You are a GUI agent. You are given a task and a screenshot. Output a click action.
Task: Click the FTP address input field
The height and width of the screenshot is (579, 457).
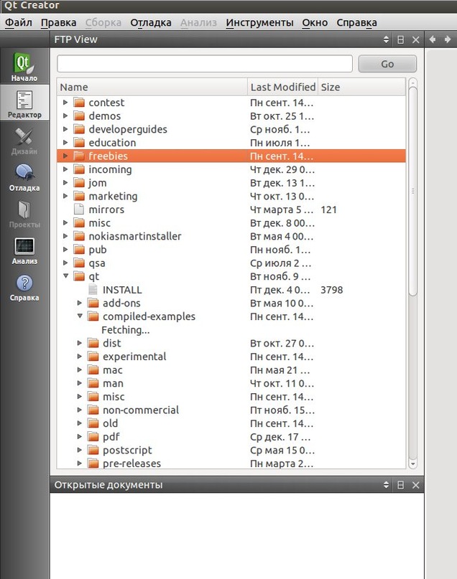(205, 64)
